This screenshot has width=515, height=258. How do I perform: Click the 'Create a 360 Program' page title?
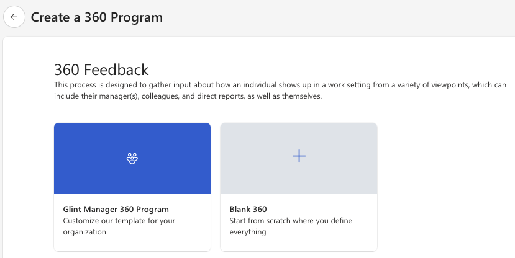[x=96, y=17]
